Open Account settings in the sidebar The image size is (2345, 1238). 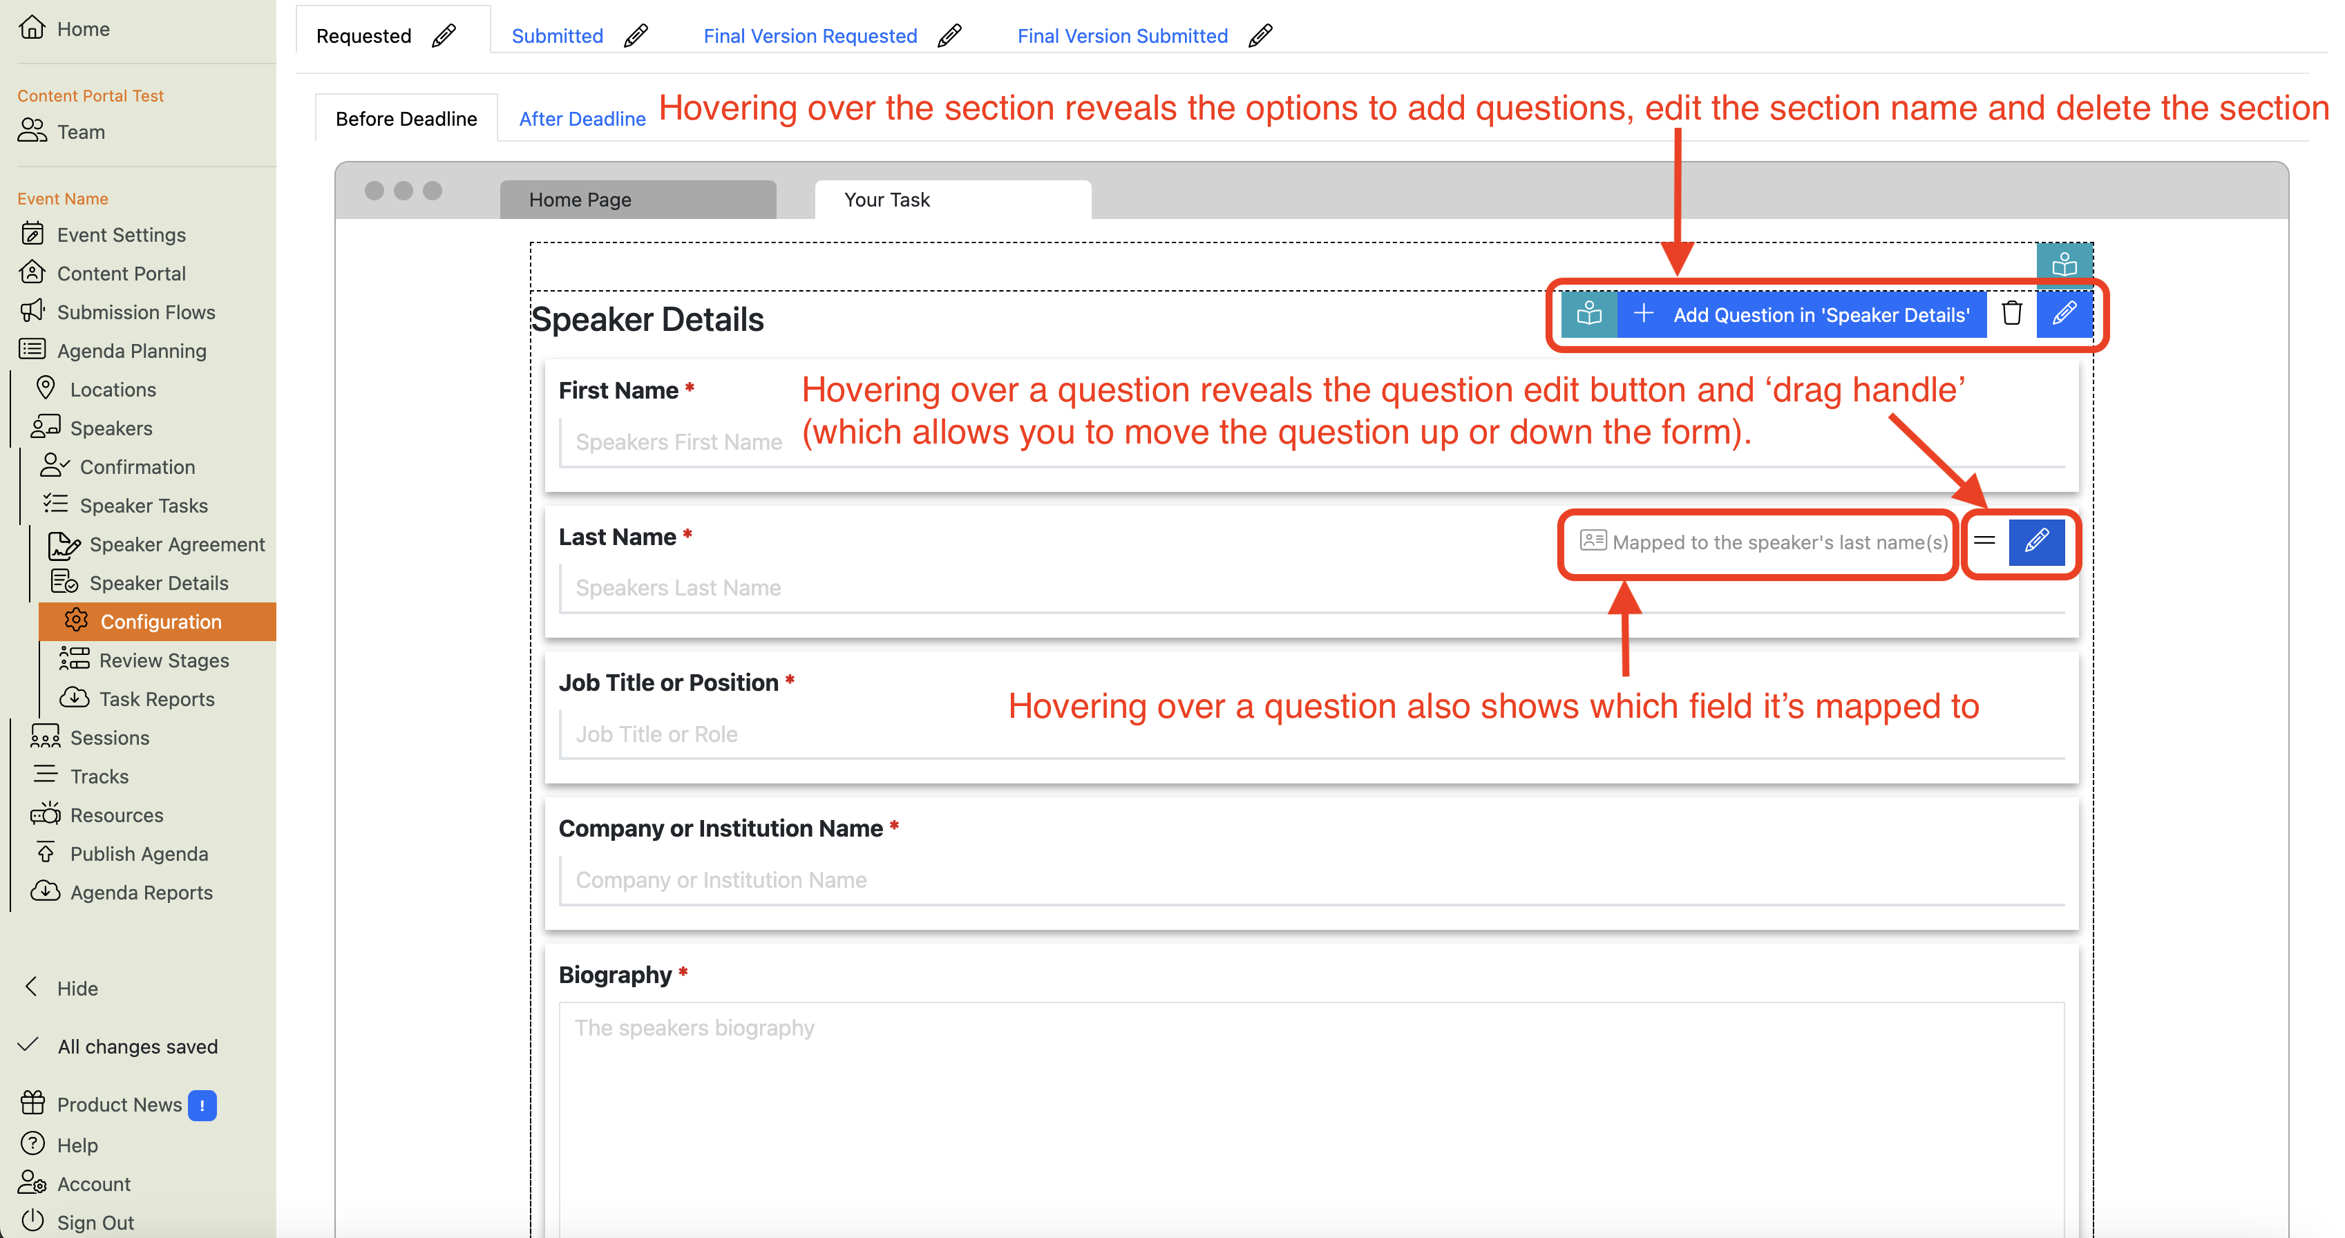tap(75, 1183)
